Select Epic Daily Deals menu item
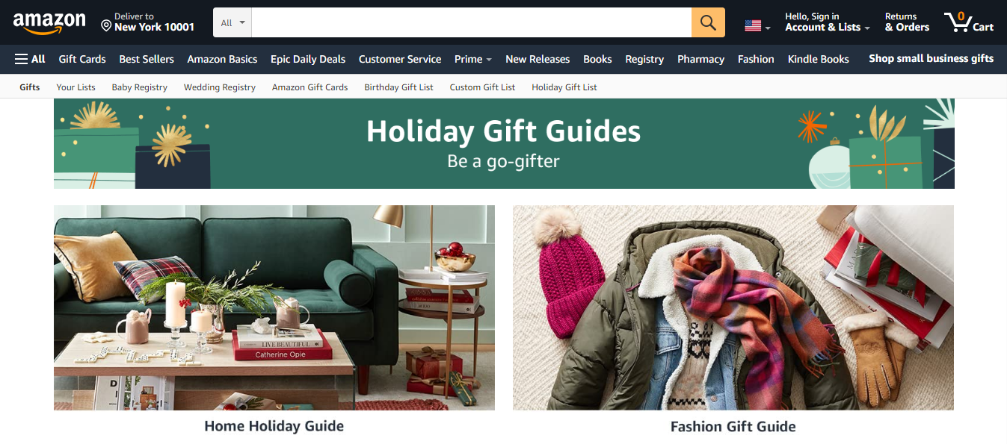The image size is (1007, 444). (308, 59)
